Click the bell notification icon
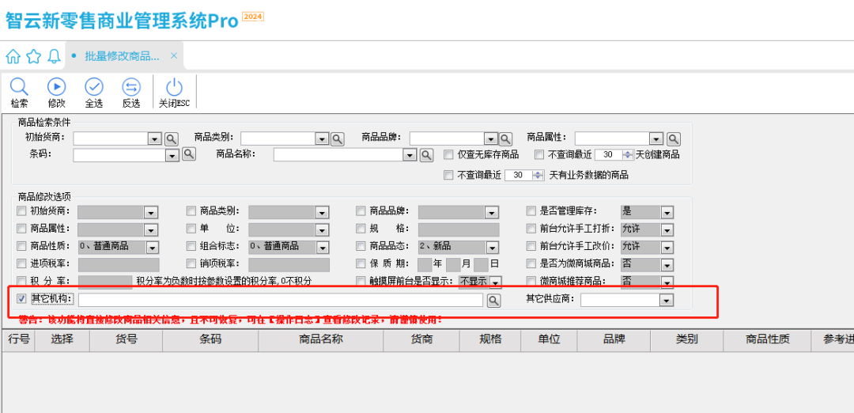The width and height of the screenshot is (854, 413). pos(54,56)
